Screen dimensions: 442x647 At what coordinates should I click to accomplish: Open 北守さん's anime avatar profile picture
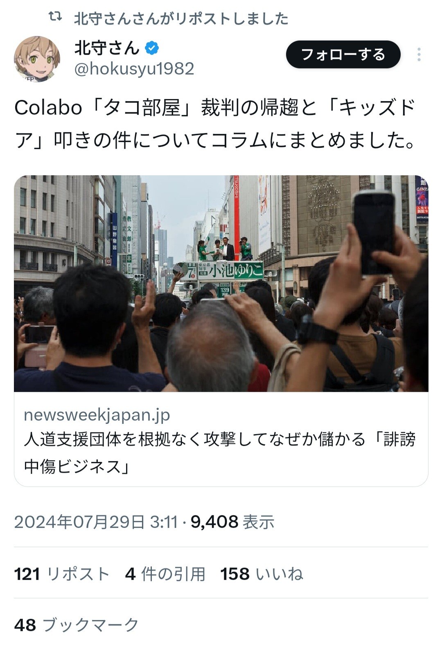tap(37, 59)
